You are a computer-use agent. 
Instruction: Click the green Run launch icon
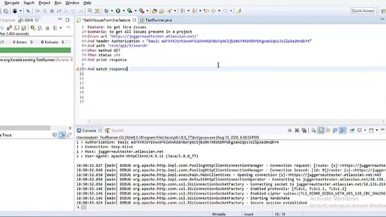coord(118,11)
